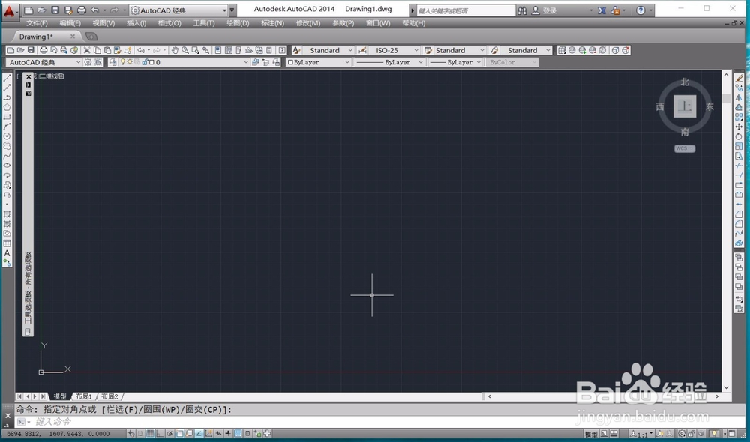Image resolution: width=750 pixels, height=442 pixels.
Task: Click the Help question mark toolbar icon
Action: (282, 50)
